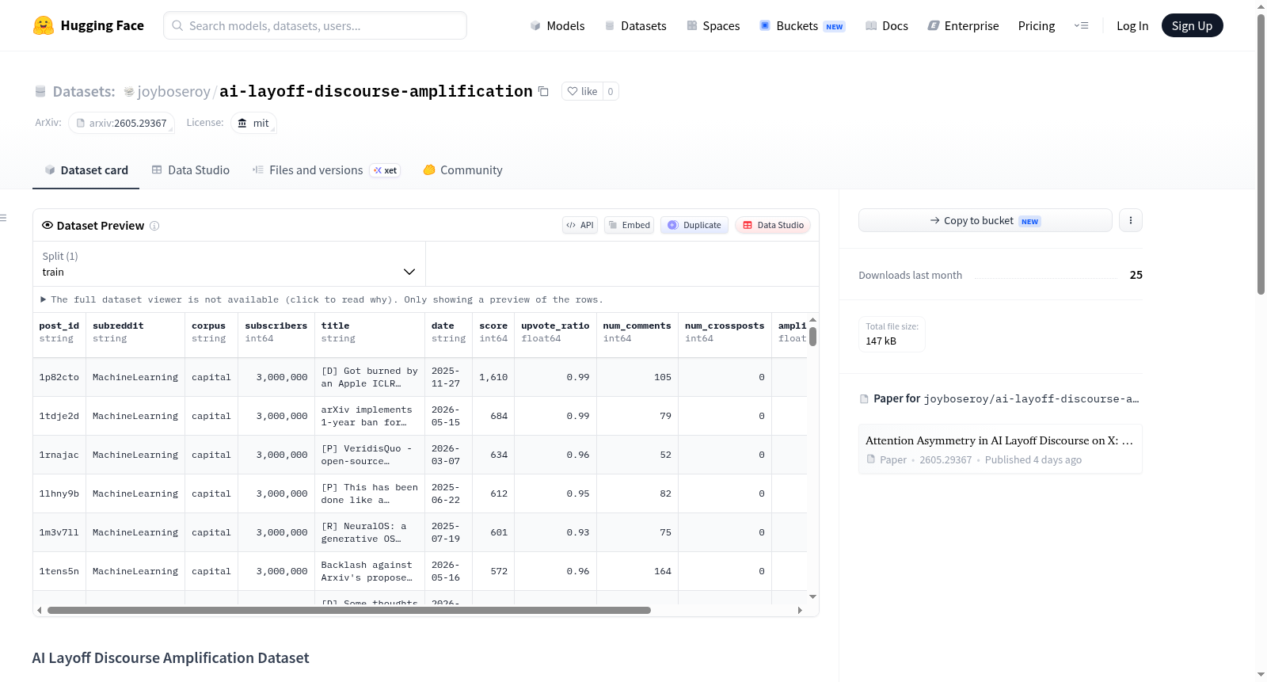Open the expanded navigation menu icon
The image size is (1267, 682).
(x=1081, y=25)
